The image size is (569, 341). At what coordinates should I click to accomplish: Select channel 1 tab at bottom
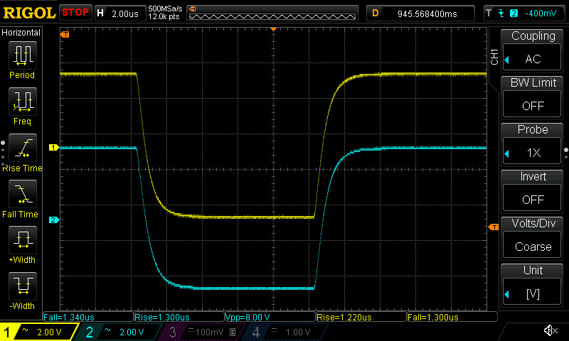[39, 332]
